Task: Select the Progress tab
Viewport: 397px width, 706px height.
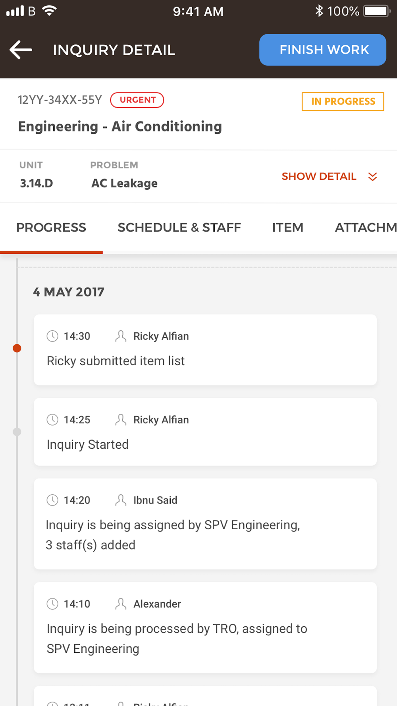Action: [x=51, y=228]
